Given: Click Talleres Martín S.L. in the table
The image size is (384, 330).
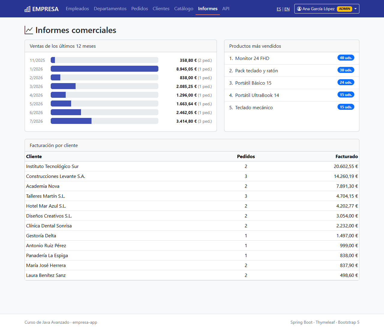Looking at the screenshot, I should 46,196.
